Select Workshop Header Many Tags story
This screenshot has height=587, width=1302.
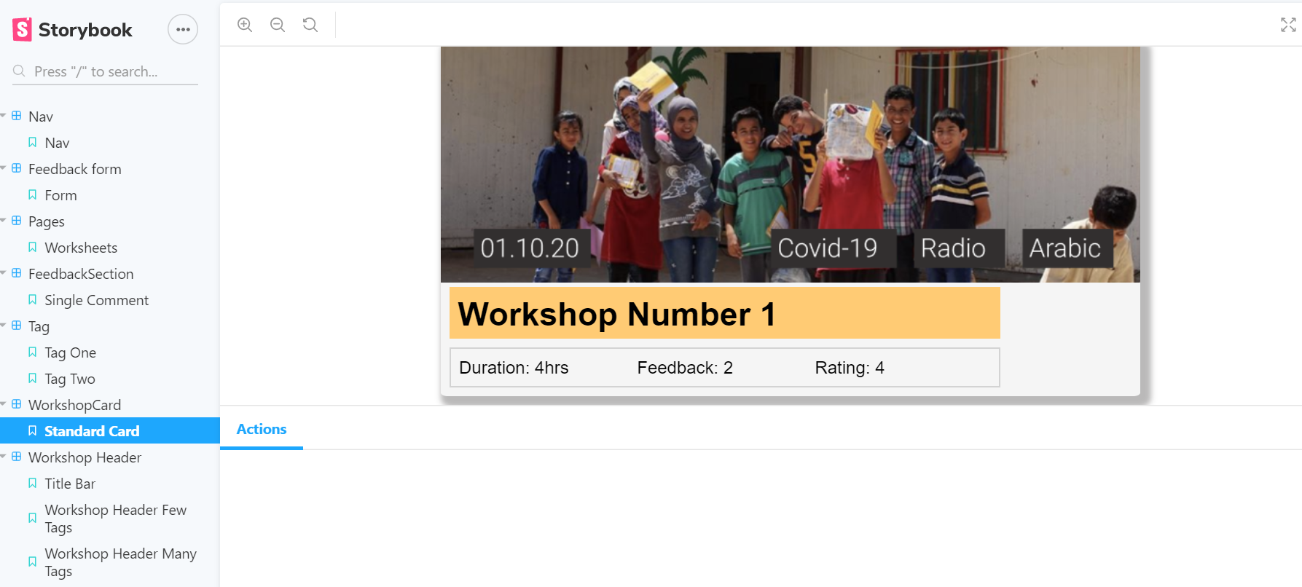coord(110,562)
